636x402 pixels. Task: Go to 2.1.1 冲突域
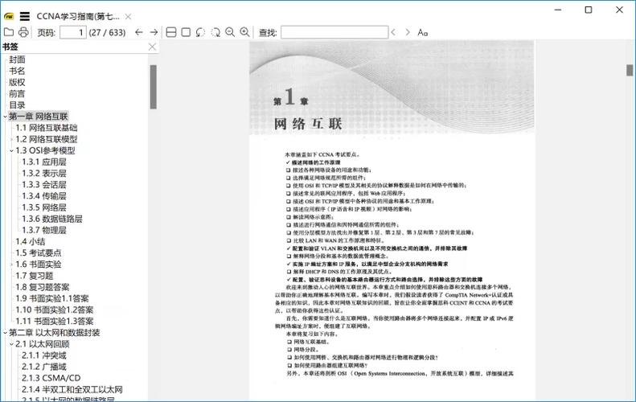point(43,355)
